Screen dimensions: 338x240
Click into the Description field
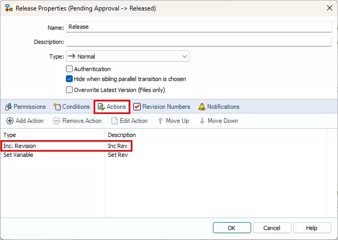click(199, 41)
